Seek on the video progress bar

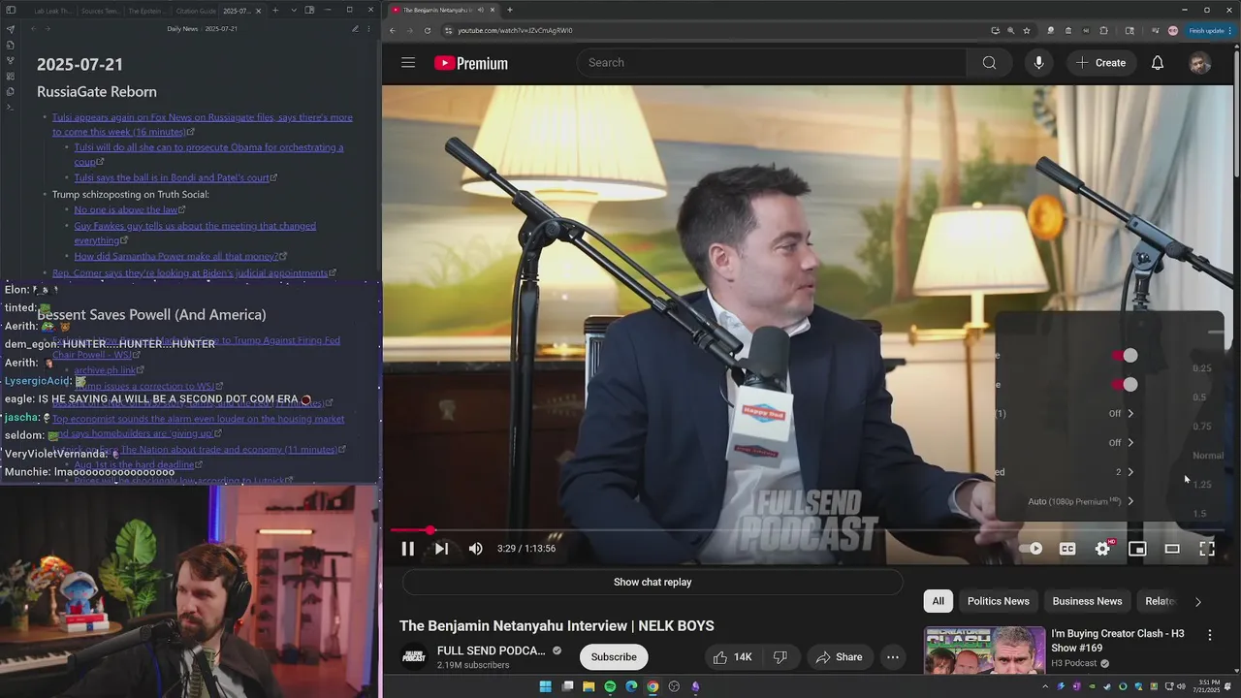808,530
